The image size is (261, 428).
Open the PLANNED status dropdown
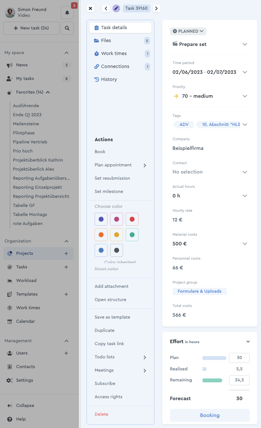[188, 31]
